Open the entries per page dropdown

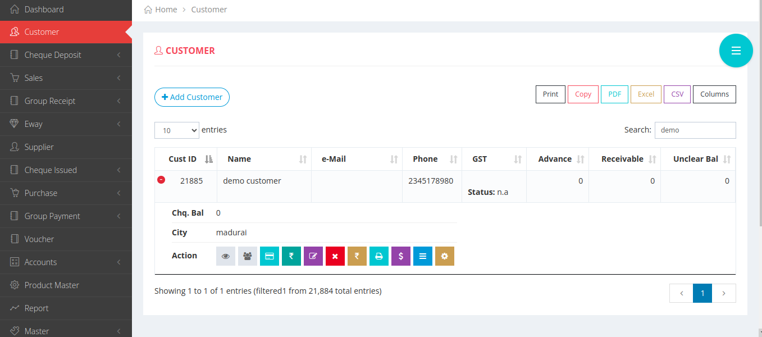click(x=177, y=130)
